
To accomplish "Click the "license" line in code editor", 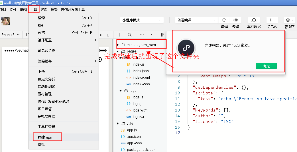I will click(213, 121).
